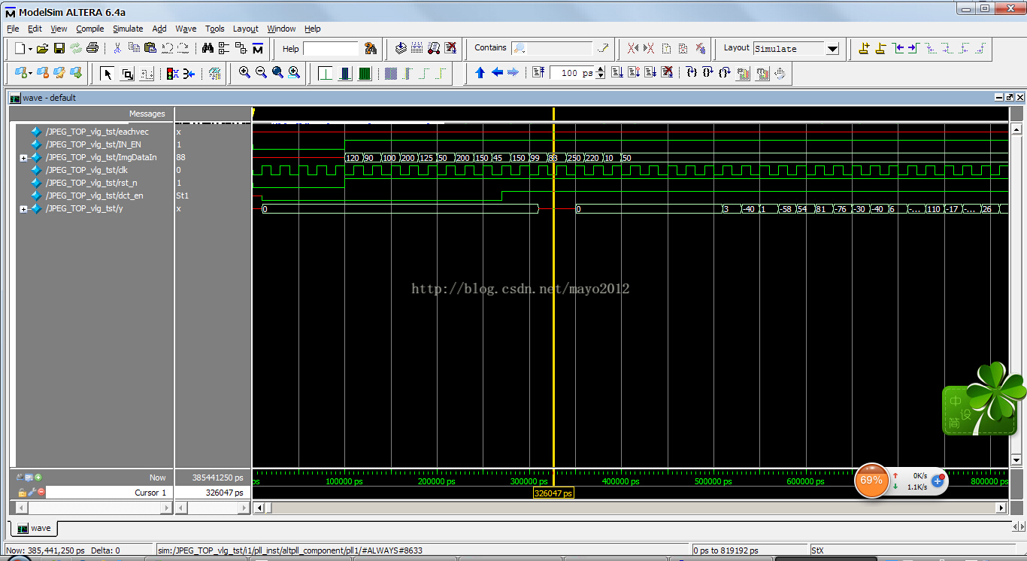
Task: Click the Restart simulation icon
Action: click(x=538, y=73)
